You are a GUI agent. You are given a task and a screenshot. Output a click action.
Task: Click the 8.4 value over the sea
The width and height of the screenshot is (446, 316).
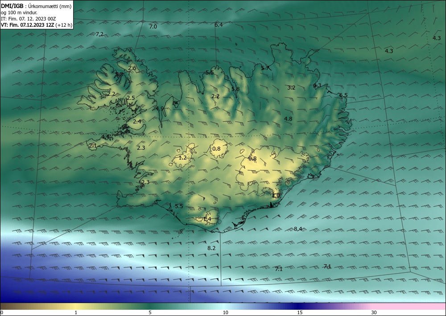pyautogui.click(x=298, y=229)
